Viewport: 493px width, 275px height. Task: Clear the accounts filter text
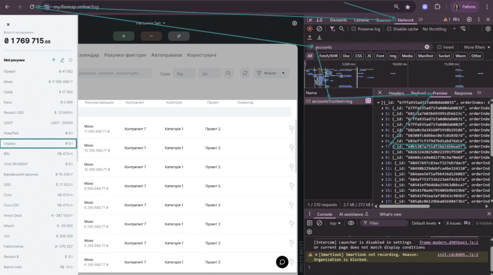[x=427, y=47]
